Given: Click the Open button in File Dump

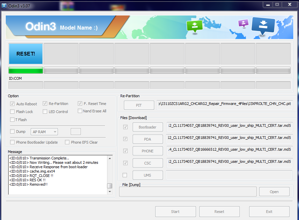Looking at the screenshot, I should coord(274,192).
